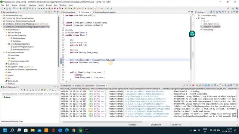Select Item(String) constructor in Outline
The image size is (239, 134).
coord(208,30)
